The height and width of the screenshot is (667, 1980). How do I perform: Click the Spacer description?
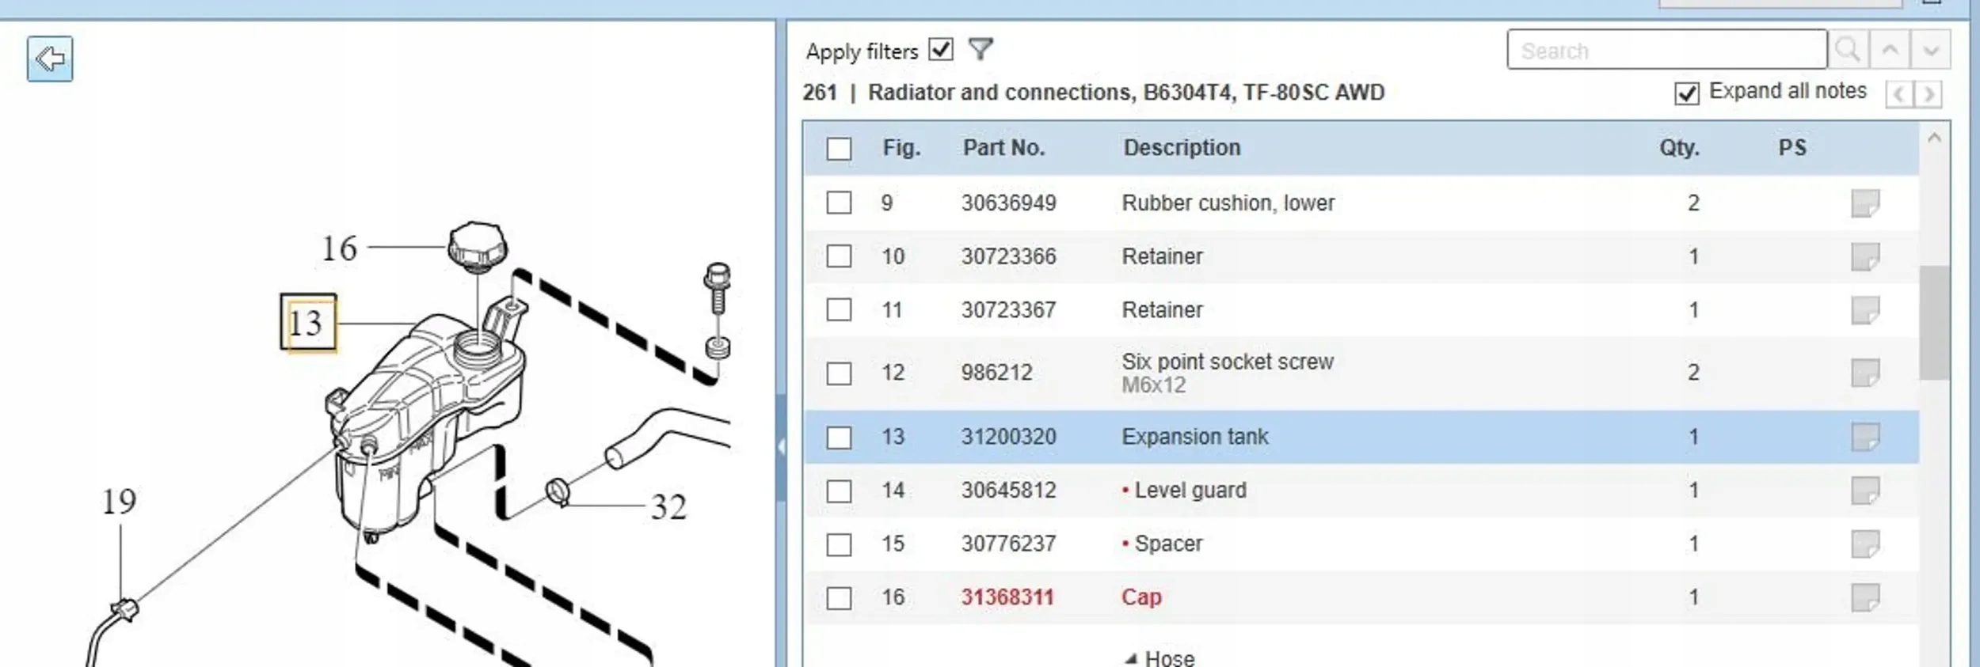click(1168, 544)
